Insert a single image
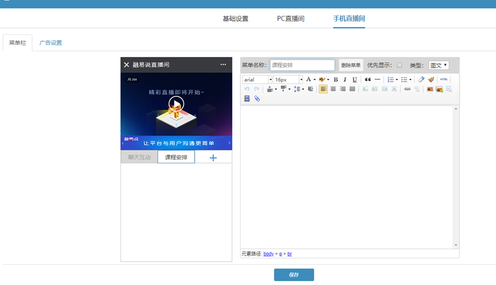 (430, 89)
